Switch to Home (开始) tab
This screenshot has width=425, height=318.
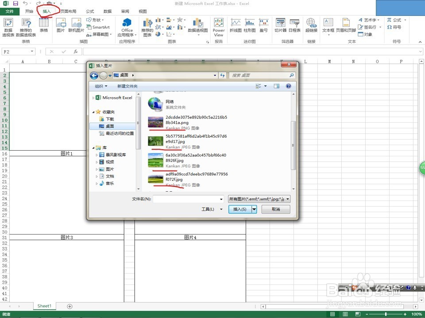point(29,11)
